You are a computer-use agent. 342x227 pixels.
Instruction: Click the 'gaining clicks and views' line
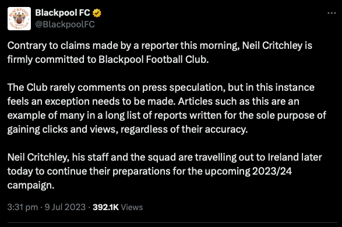tap(128, 129)
